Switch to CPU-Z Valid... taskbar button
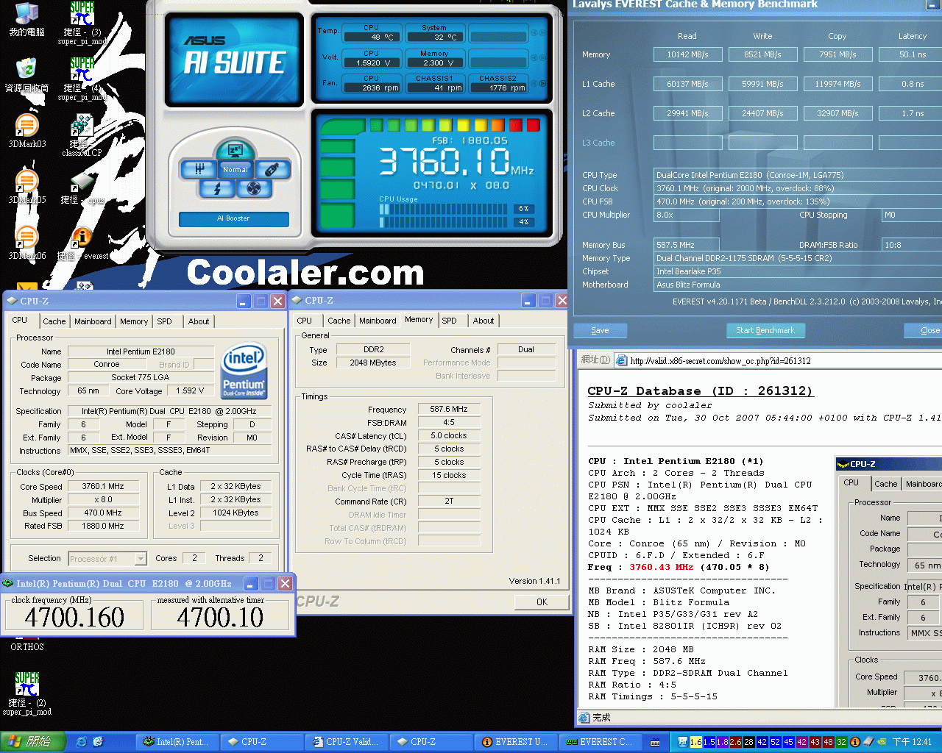Screen dimensions: 942x753 click(x=346, y=742)
